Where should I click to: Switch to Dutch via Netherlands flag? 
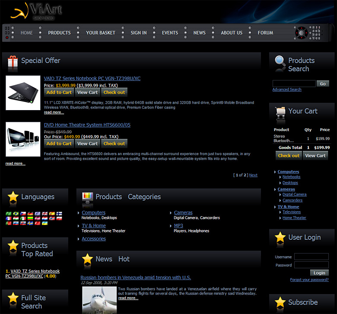[45, 219]
